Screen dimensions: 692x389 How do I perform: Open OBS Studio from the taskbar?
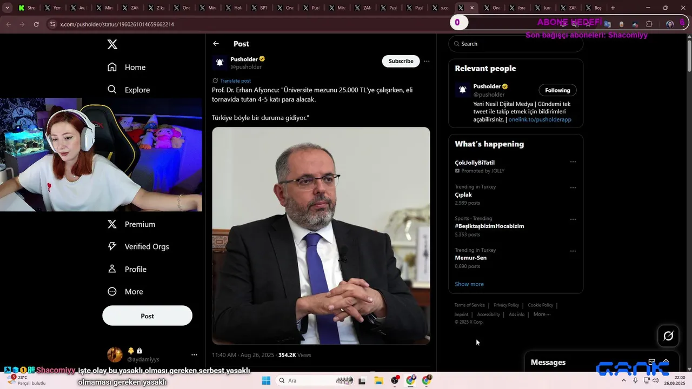pyautogui.click(x=395, y=380)
